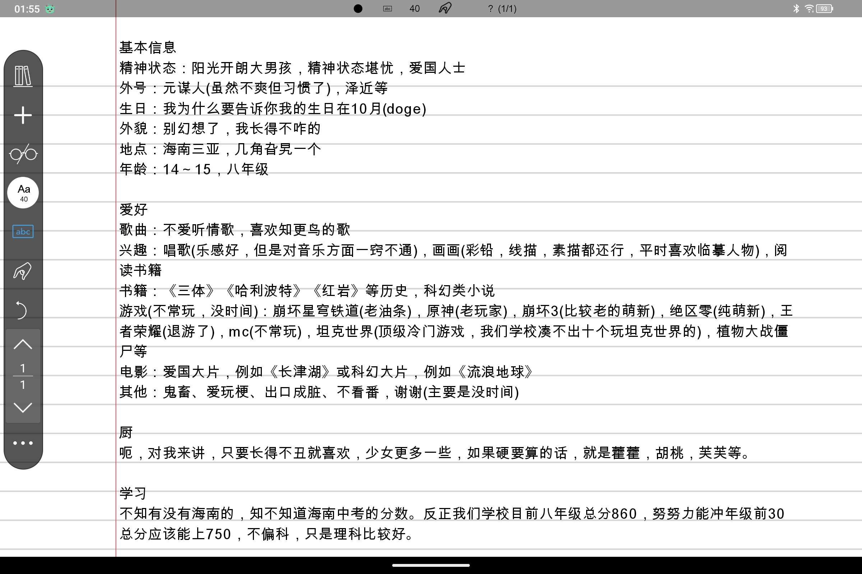The width and height of the screenshot is (862, 574).
Task: Open the glasses reading mode icon
Action: point(23,154)
